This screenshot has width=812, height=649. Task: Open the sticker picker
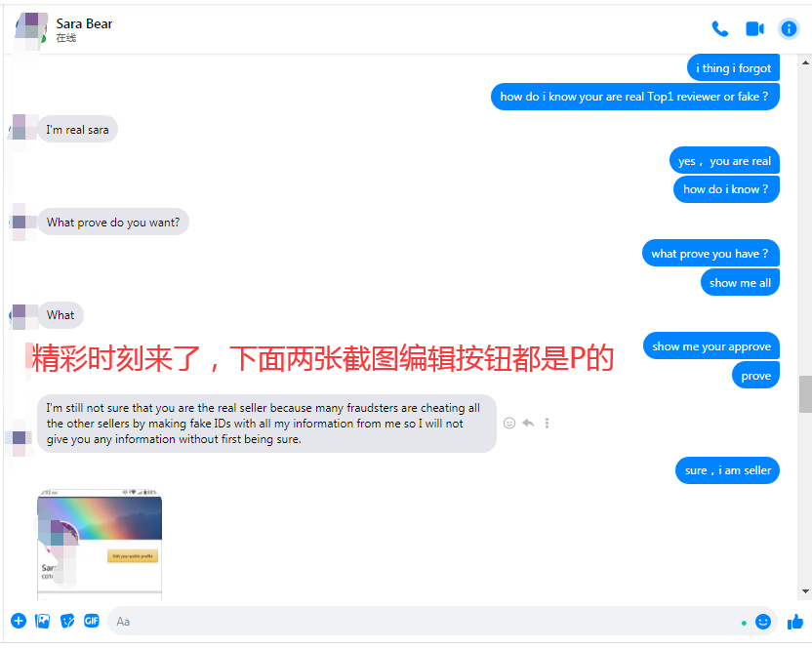(x=67, y=621)
